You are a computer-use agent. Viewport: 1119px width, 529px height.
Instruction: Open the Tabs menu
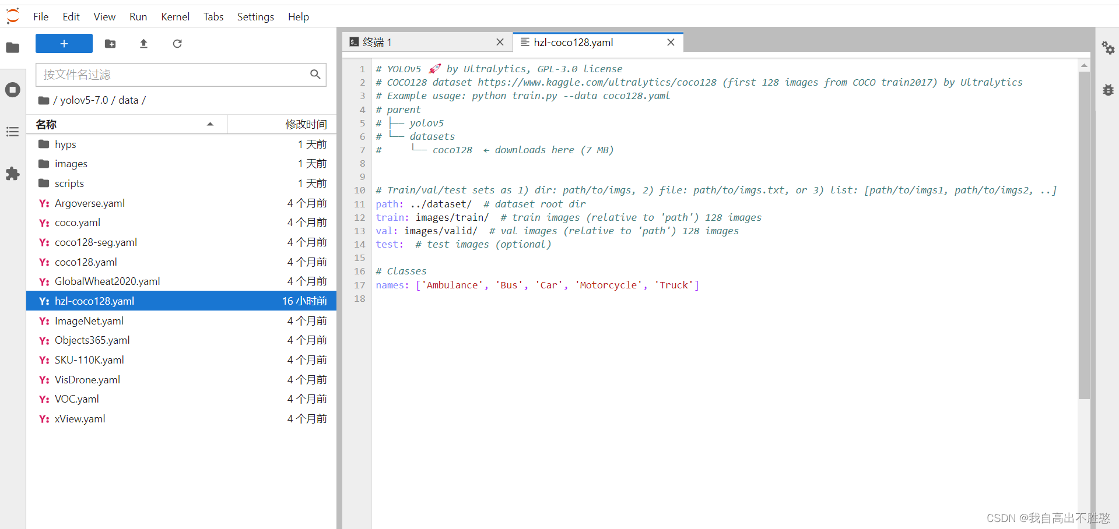click(x=213, y=17)
